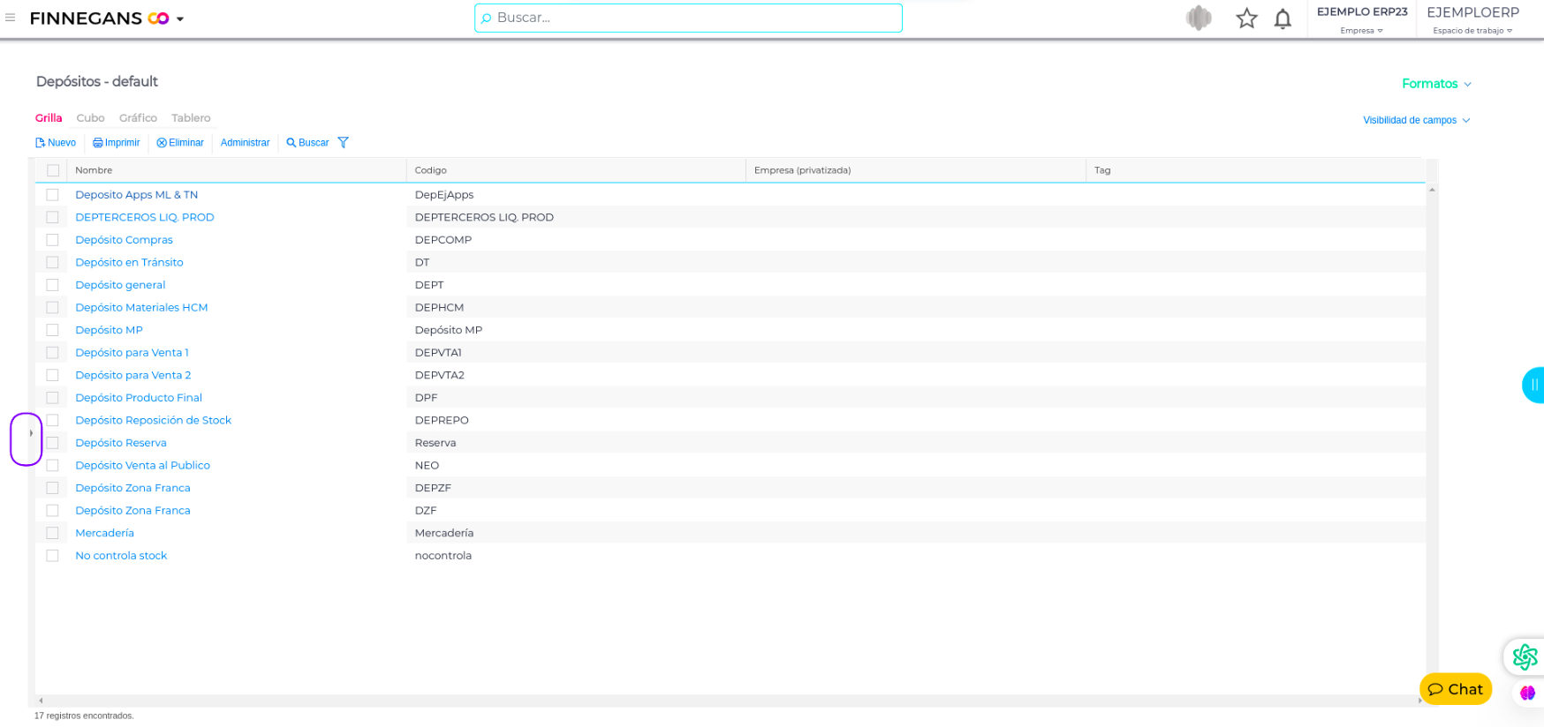Click the horizontal scrollbar left arrow
The image size is (1544, 727).
41,701
